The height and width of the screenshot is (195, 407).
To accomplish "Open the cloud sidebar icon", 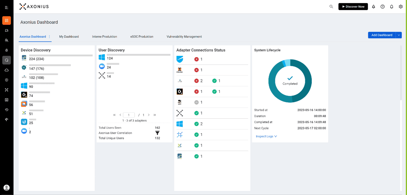I will tap(7, 70).
